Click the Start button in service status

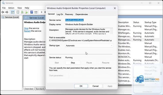click(57, 63)
